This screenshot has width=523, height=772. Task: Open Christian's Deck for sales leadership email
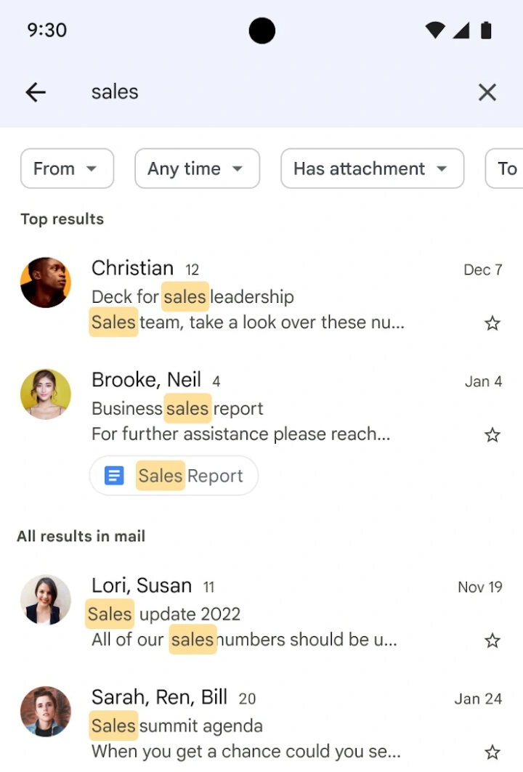(276, 296)
